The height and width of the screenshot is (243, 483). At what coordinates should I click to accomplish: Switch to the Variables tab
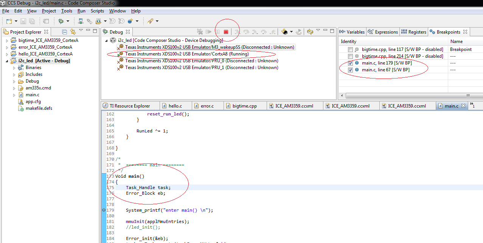tap(352, 32)
